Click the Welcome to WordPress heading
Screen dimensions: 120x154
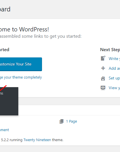point(24,29)
